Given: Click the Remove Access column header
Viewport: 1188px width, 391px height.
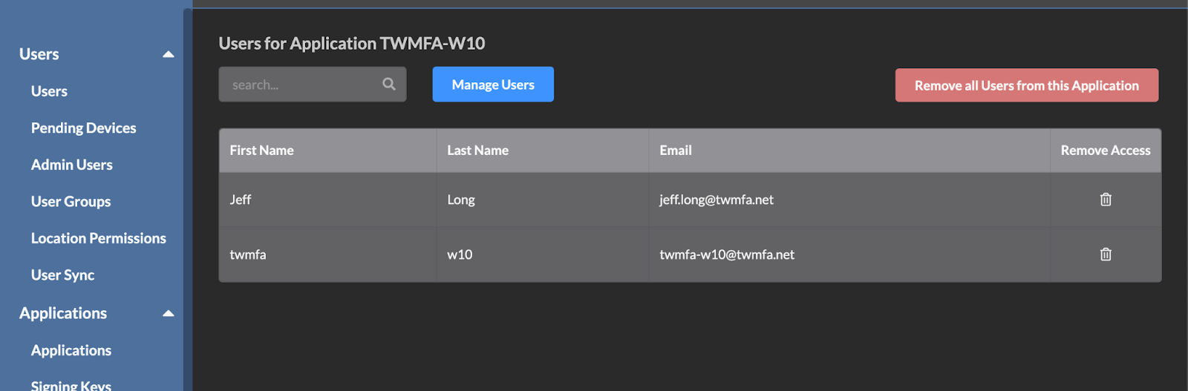Looking at the screenshot, I should [x=1106, y=151].
